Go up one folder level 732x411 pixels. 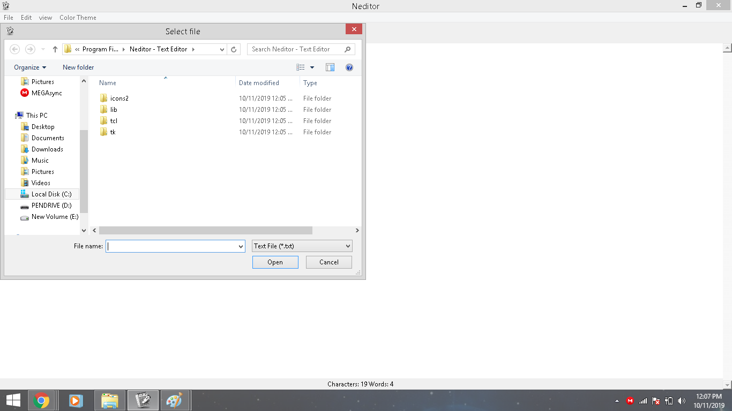point(55,49)
